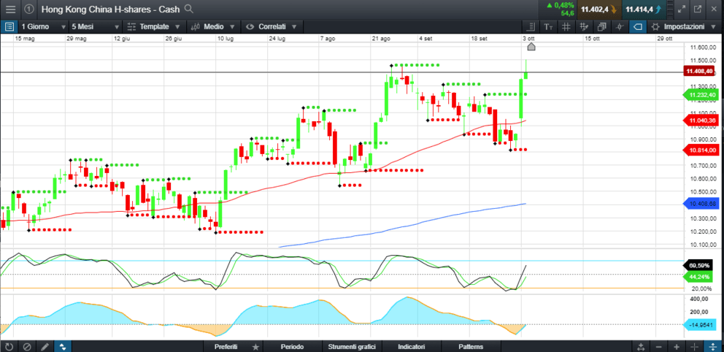Click the blue 10.408,68 moving average label
Viewport: 724px width, 352px height.
701,203
